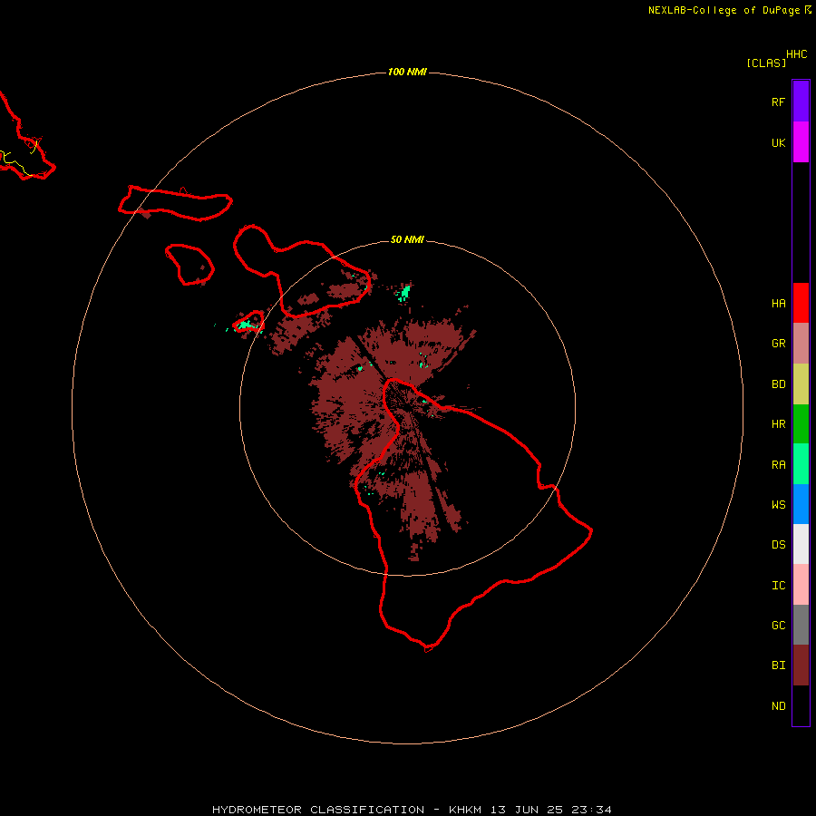Click the green rain echo on Kahoolawe island

pyautogui.click(x=246, y=325)
